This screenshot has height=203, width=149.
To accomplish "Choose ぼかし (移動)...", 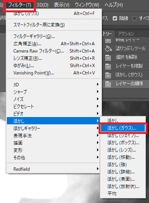I will click(x=123, y=157).
